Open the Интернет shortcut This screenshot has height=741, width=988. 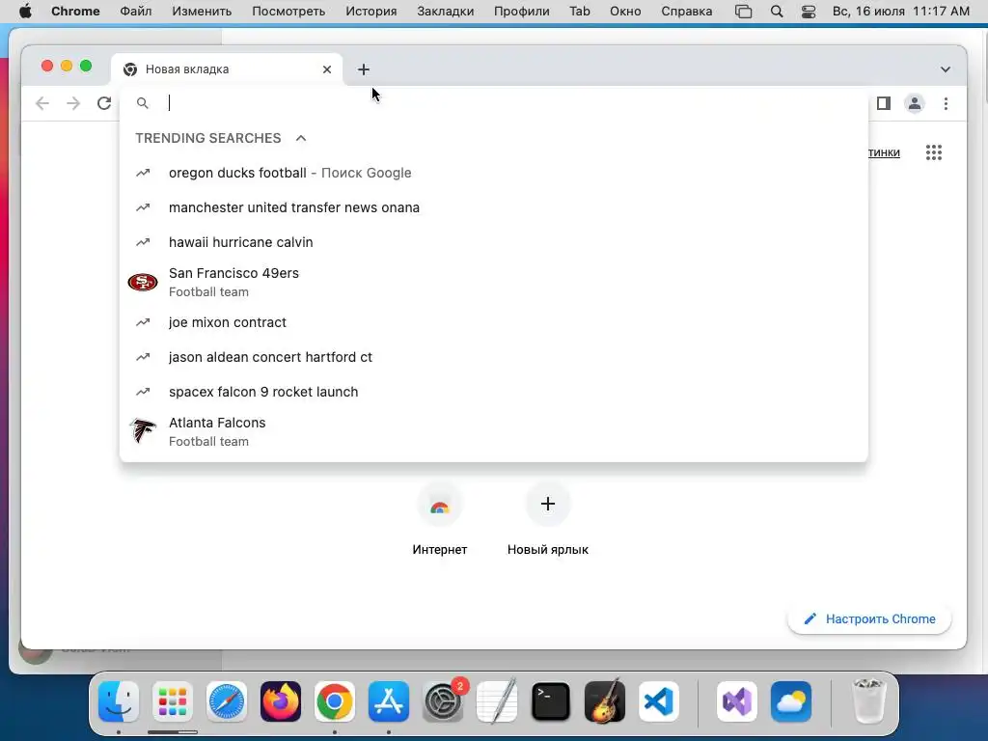[x=439, y=519]
